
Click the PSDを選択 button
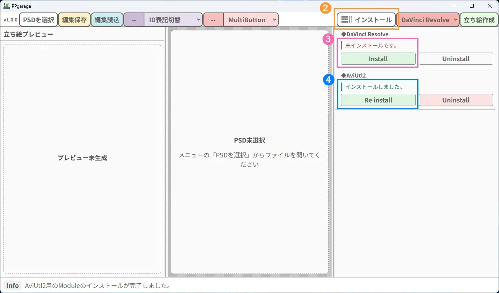click(39, 20)
